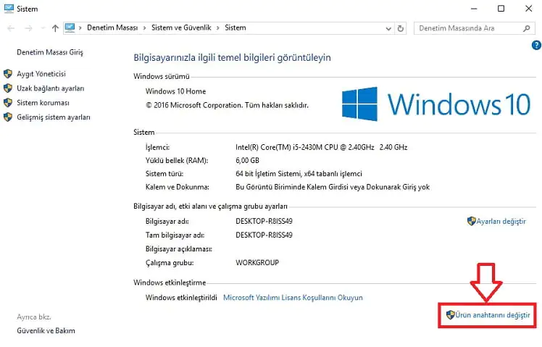Select the Denetim Masası breadcrumb
This screenshot has height=347, width=542.
112,28
